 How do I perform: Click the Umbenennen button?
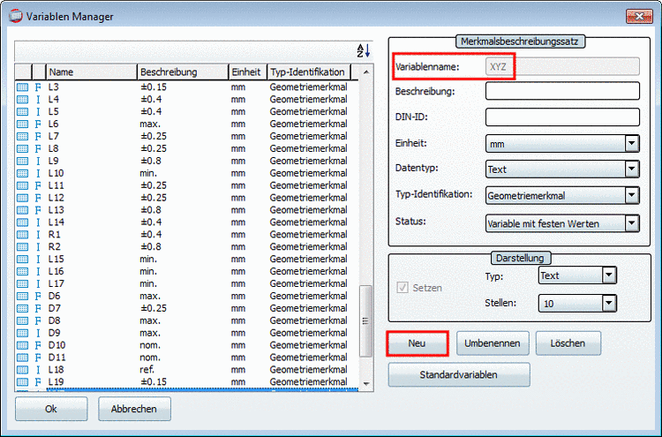point(493,343)
